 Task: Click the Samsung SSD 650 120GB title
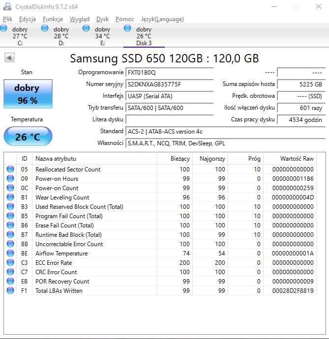point(164,58)
